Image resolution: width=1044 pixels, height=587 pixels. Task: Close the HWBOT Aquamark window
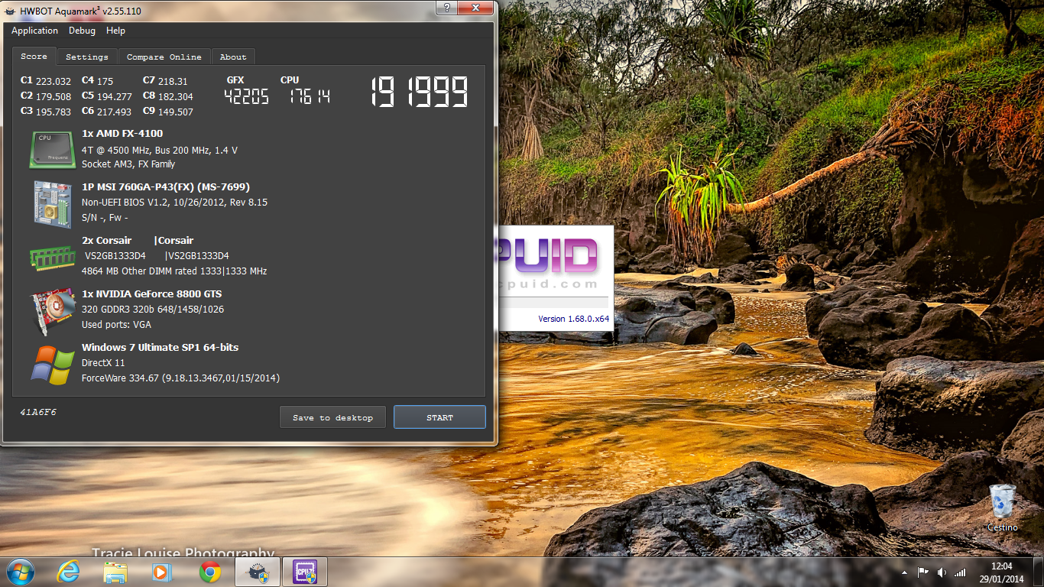(476, 8)
